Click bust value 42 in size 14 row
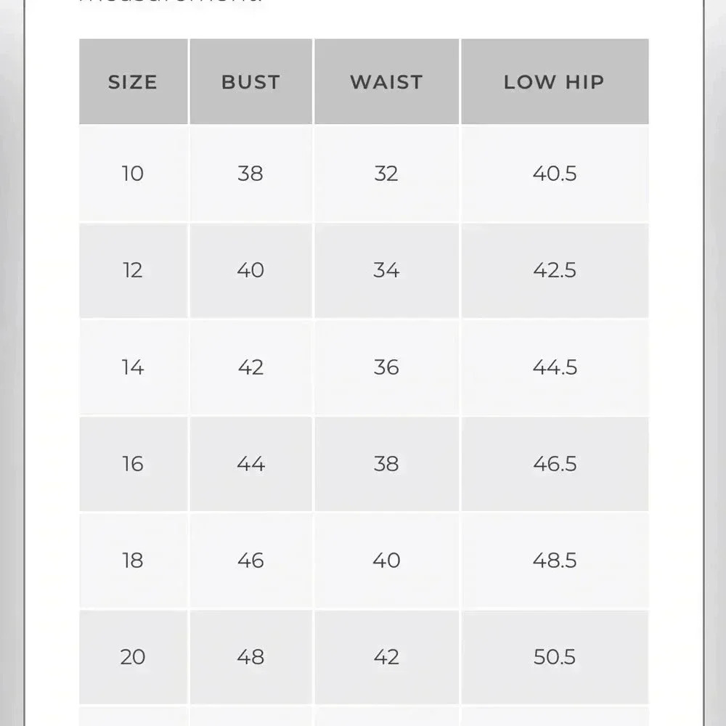This screenshot has height=726, width=726. click(251, 367)
